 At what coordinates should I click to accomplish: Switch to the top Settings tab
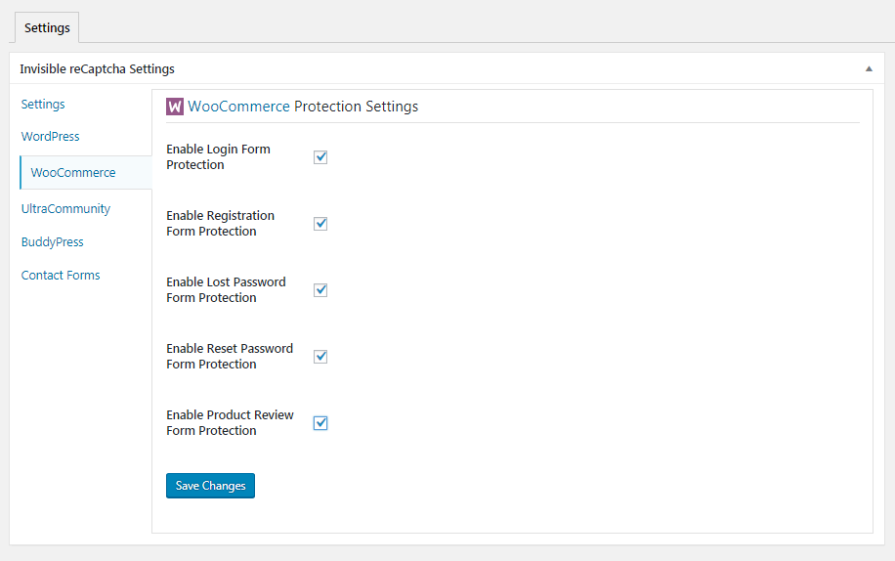click(x=47, y=28)
